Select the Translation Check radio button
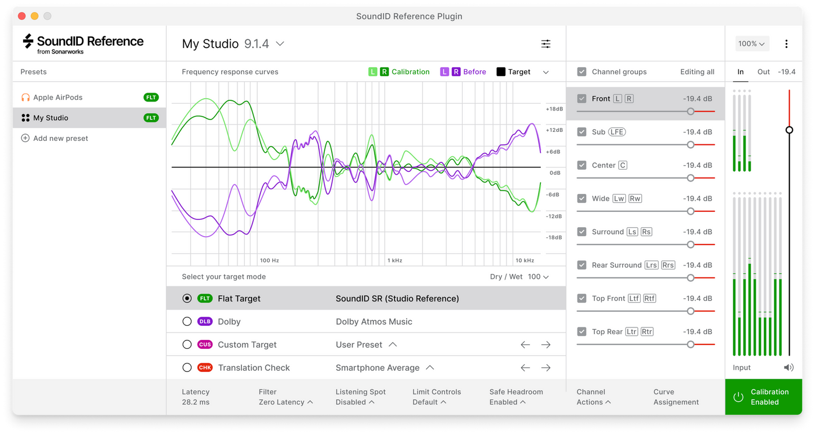This screenshot has height=434, width=815. pos(187,367)
